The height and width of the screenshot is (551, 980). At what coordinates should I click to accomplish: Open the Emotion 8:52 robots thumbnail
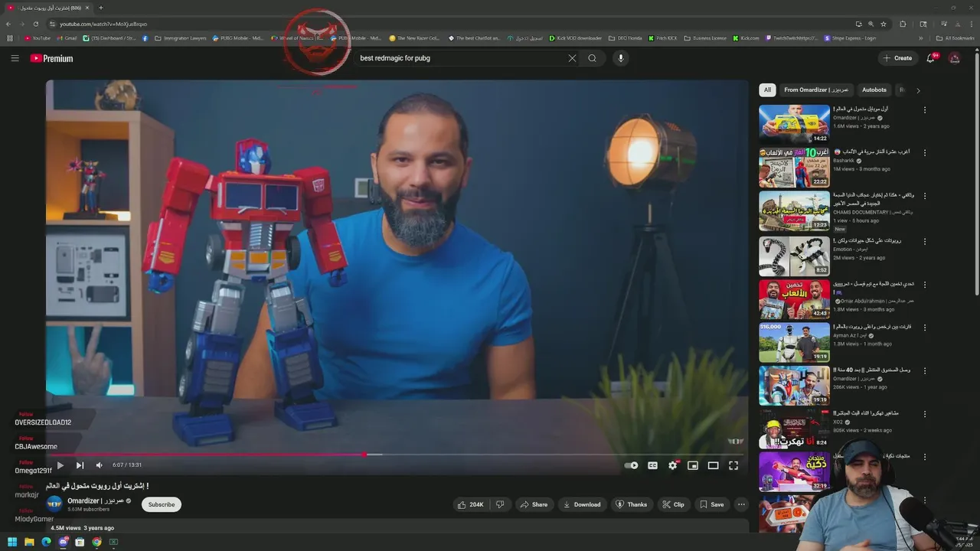(794, 256)
